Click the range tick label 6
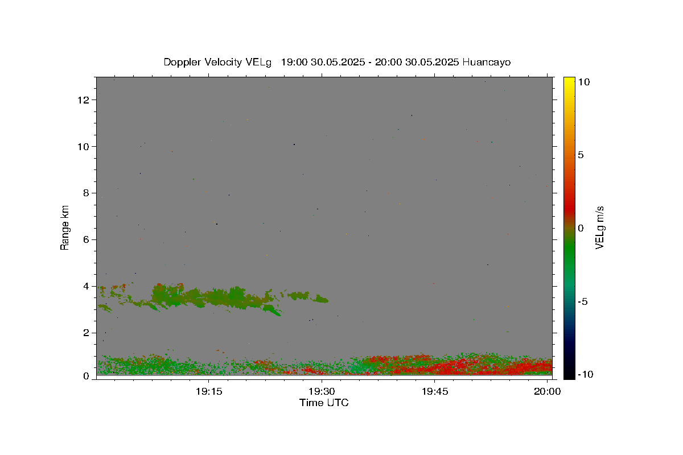This screenshot has height=455, width=683. point(87,240)
